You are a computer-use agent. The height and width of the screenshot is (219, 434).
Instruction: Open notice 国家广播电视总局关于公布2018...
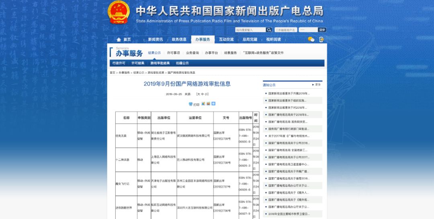coord(289,143)
